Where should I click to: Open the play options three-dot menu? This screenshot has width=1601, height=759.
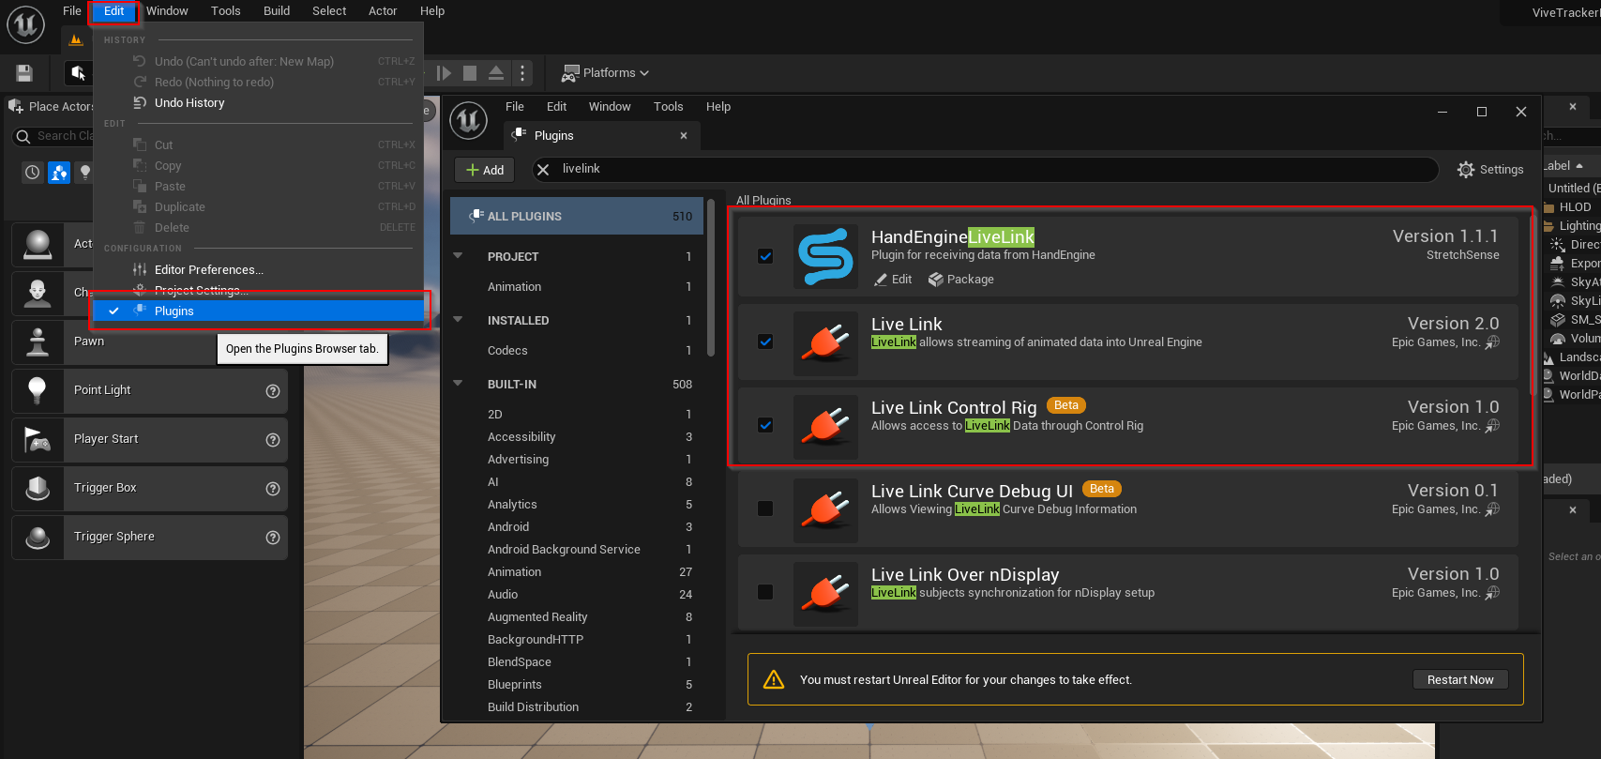tap(523, 73)
